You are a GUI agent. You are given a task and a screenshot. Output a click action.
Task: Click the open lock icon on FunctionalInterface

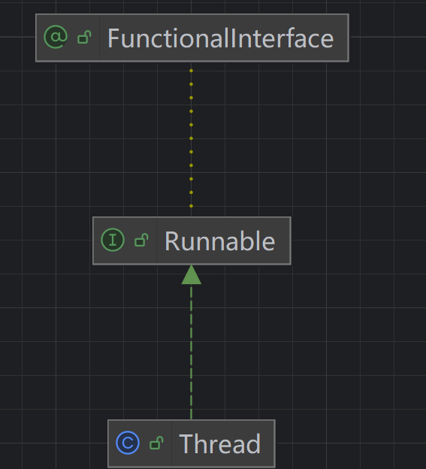pyautogui.click(x=84, y=37)
